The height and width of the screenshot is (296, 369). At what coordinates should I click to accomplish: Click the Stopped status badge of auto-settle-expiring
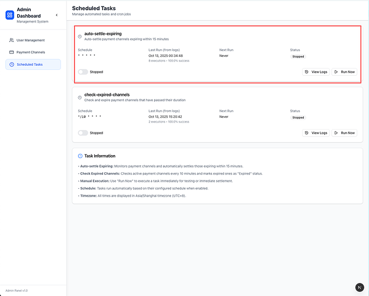click(298, 57)
